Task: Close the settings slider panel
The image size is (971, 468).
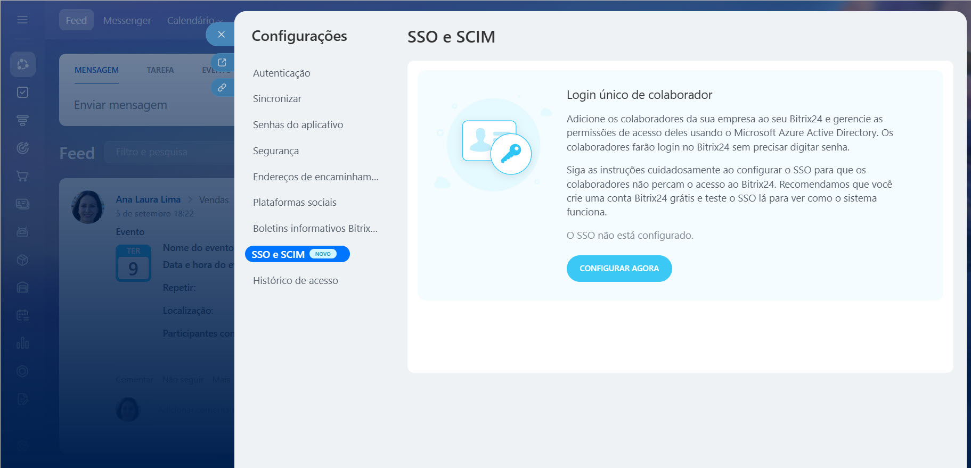Action: click(x=221, y=34)
